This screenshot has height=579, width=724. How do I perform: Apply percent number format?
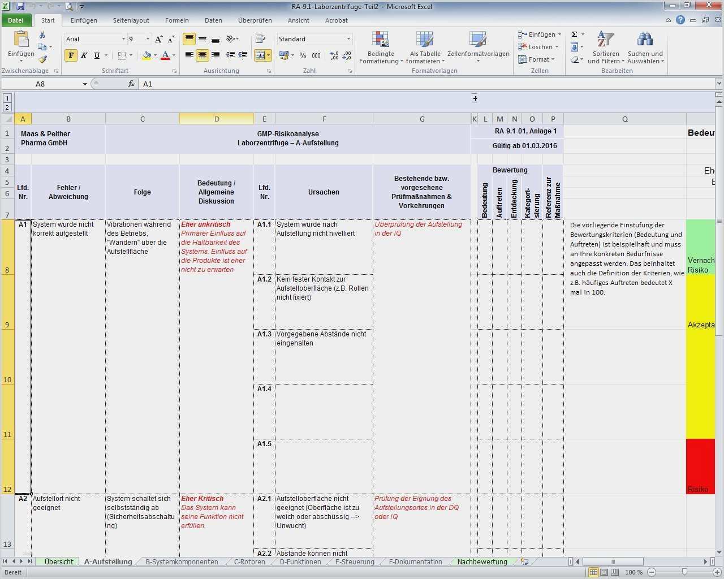coord(303,56)
